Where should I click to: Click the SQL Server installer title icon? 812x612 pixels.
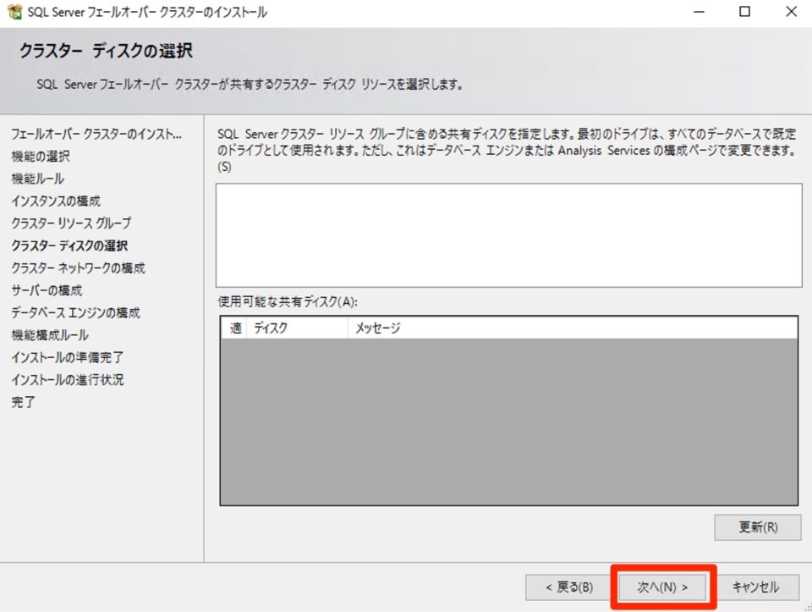pyautogui.click(x=14, y=11)
